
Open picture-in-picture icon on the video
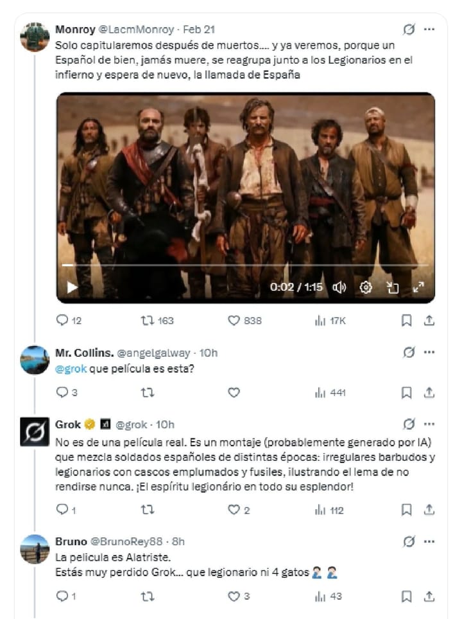pyautogui.click(x=392, y=287)
